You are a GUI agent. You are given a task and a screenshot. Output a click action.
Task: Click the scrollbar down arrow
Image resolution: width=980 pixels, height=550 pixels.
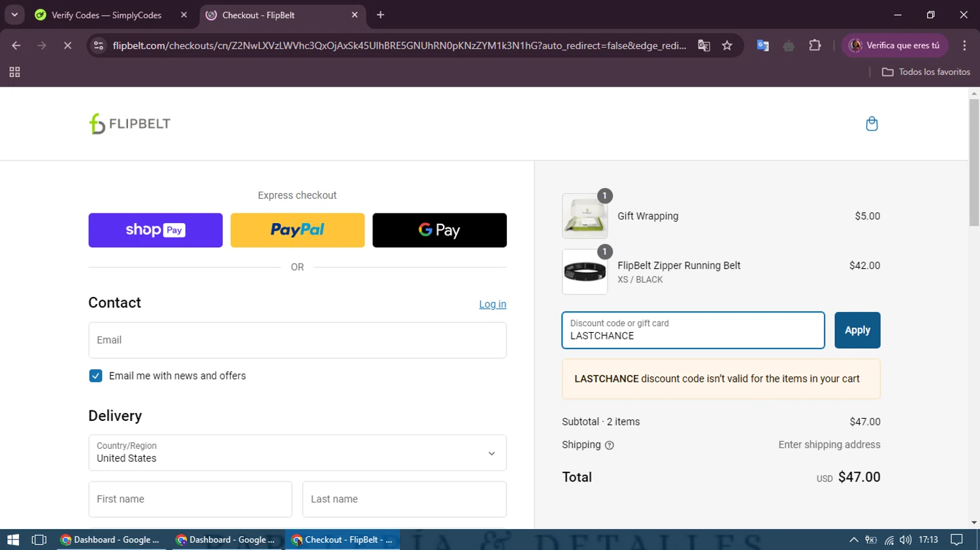[x=974, y=523]
